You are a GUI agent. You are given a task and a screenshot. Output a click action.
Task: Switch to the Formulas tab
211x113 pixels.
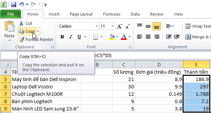point(112,14)
